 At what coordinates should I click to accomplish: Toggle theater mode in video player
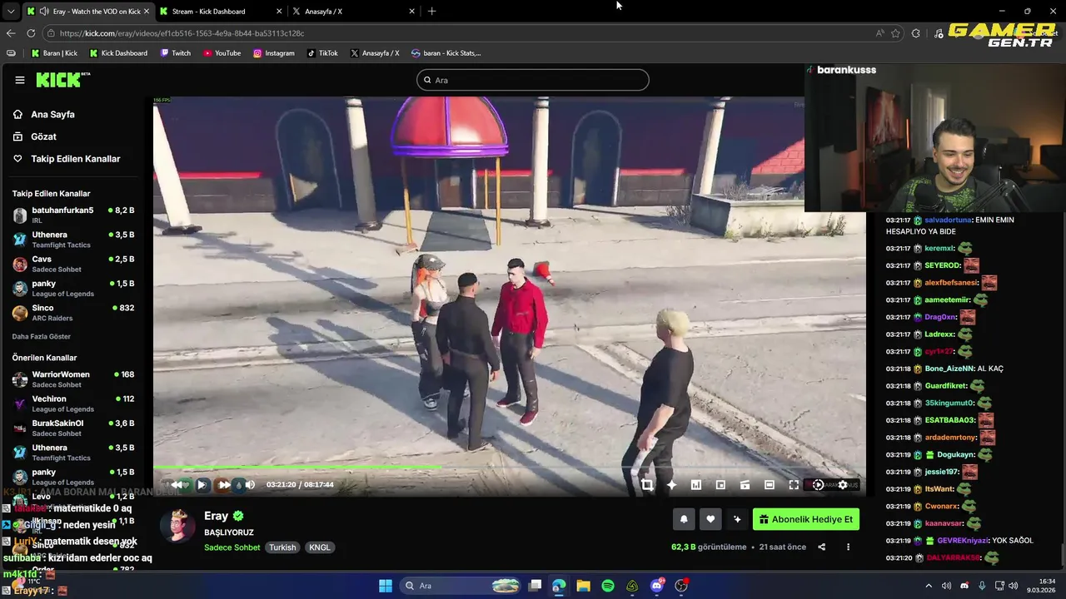[770, 485]
